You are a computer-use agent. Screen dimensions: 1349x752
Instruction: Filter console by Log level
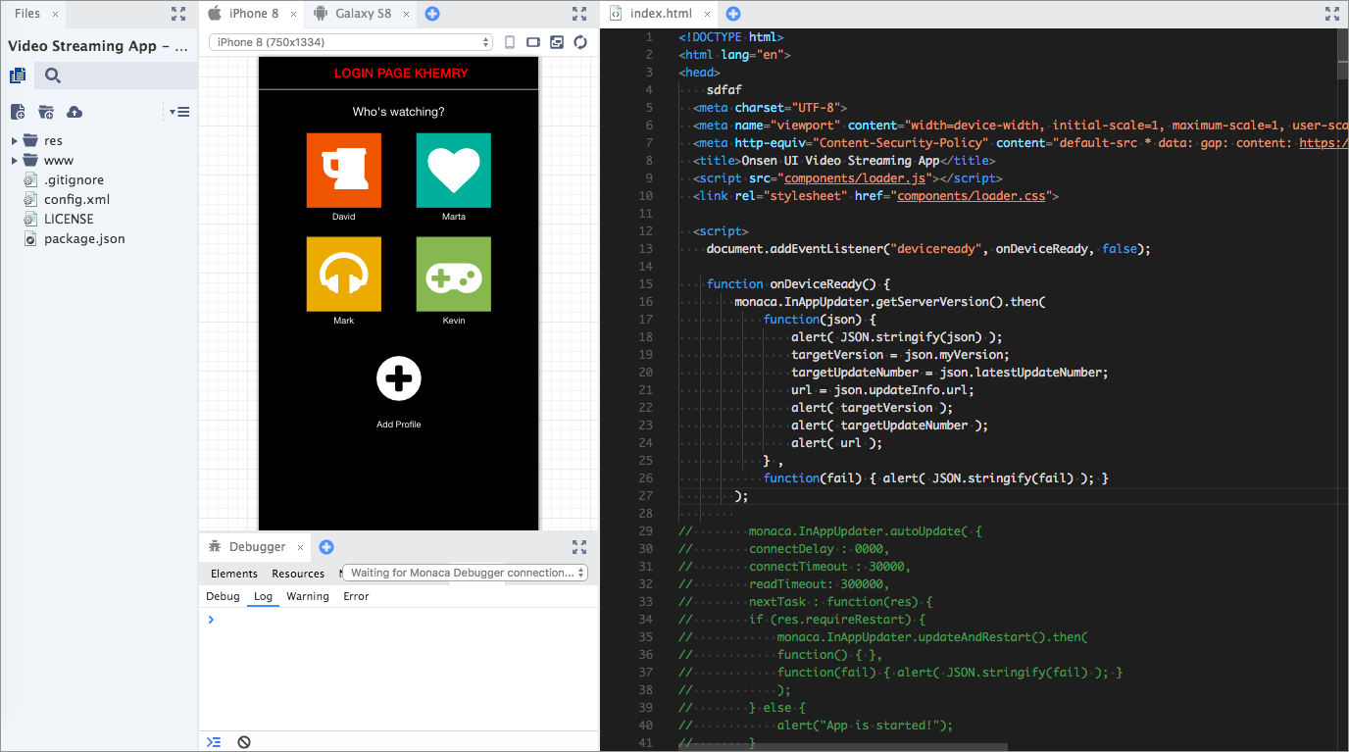[x=263, y=596]
